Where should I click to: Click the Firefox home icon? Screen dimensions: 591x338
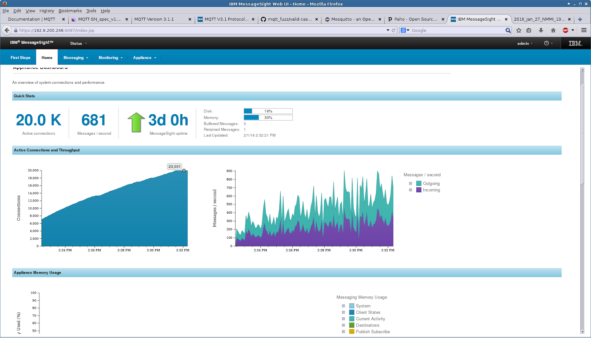553,30
